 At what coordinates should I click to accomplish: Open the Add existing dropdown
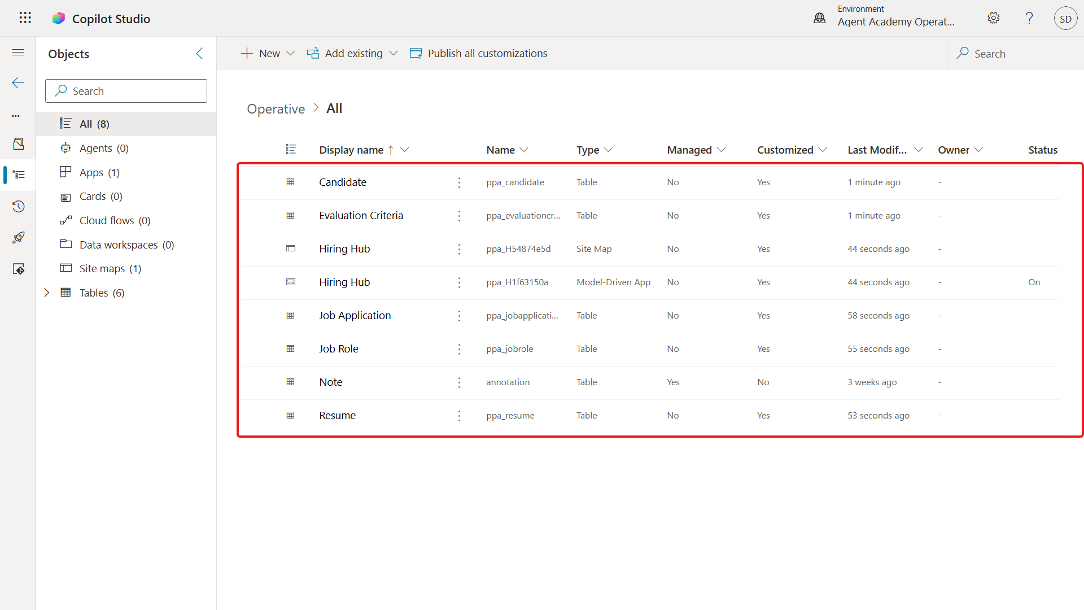coord(352,53)
